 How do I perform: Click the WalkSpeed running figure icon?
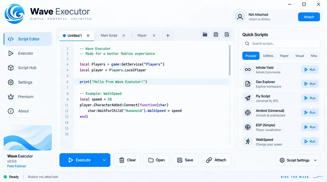[248, 141]
